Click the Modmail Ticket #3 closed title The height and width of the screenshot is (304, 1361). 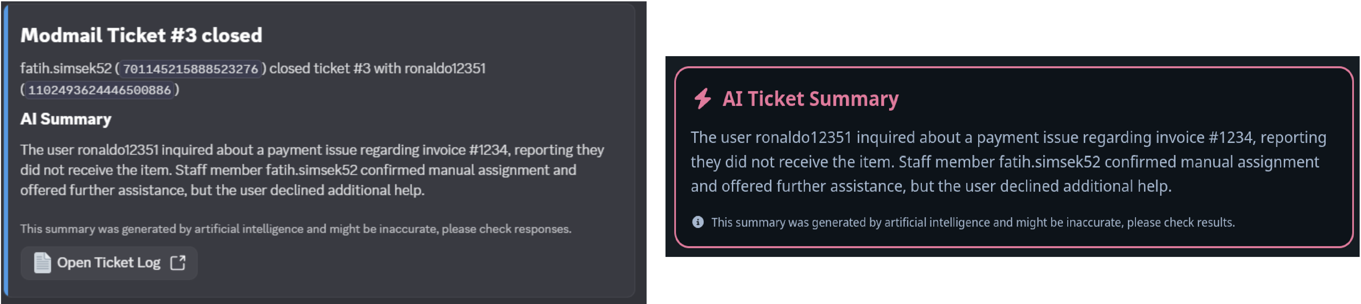click(x=141, y=35)
